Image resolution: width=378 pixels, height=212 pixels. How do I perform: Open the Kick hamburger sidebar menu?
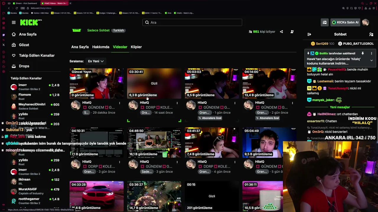pyautogui.click(x=14, y=22)
